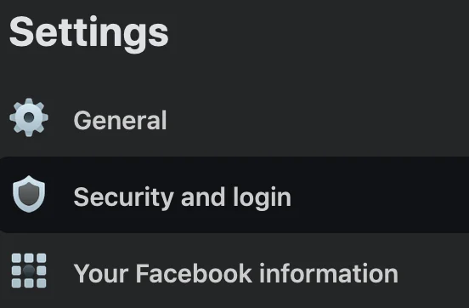469x308 pixels.
Task: Click the General gear icon
Action: 29,117
